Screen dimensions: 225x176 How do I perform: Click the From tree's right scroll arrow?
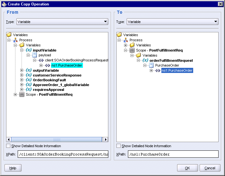pyautogui.click(x=106, y=140)
